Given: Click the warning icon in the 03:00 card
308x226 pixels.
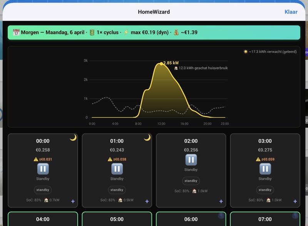Looking at the screenshot, I should [258, 159].
